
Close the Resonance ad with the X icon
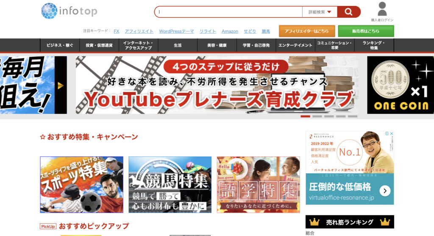click(x=391, y=134)
